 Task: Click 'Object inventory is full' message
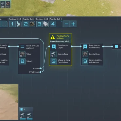60,41
